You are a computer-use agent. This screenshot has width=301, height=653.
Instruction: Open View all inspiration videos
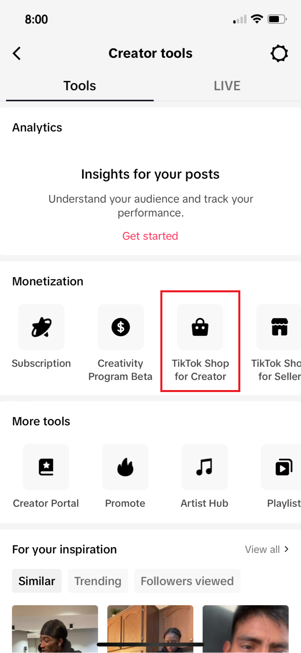point(262,550)
